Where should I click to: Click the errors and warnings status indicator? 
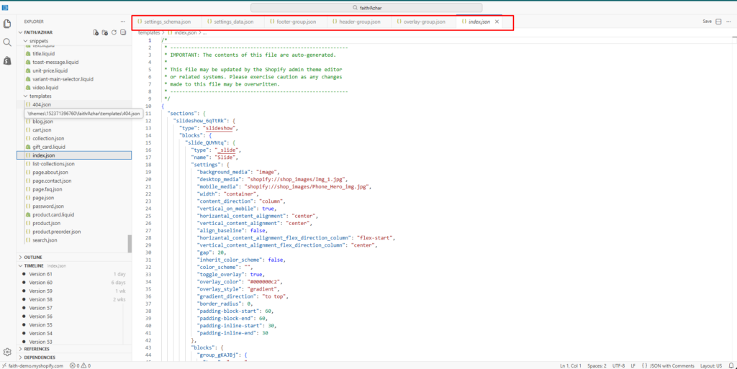pos(80,365)
